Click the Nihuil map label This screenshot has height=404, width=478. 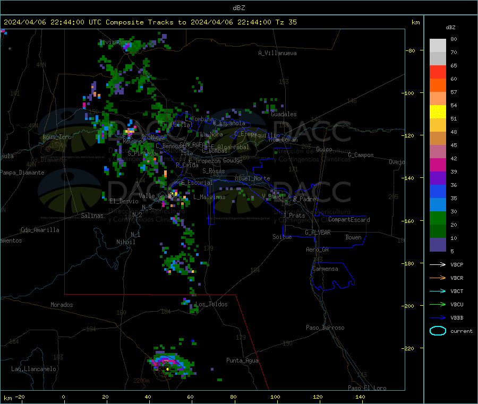(125, 242)
